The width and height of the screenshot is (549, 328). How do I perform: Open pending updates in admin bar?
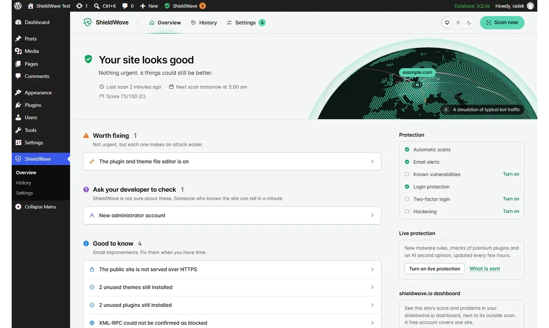pyautogui.click(x=82, y=6)
